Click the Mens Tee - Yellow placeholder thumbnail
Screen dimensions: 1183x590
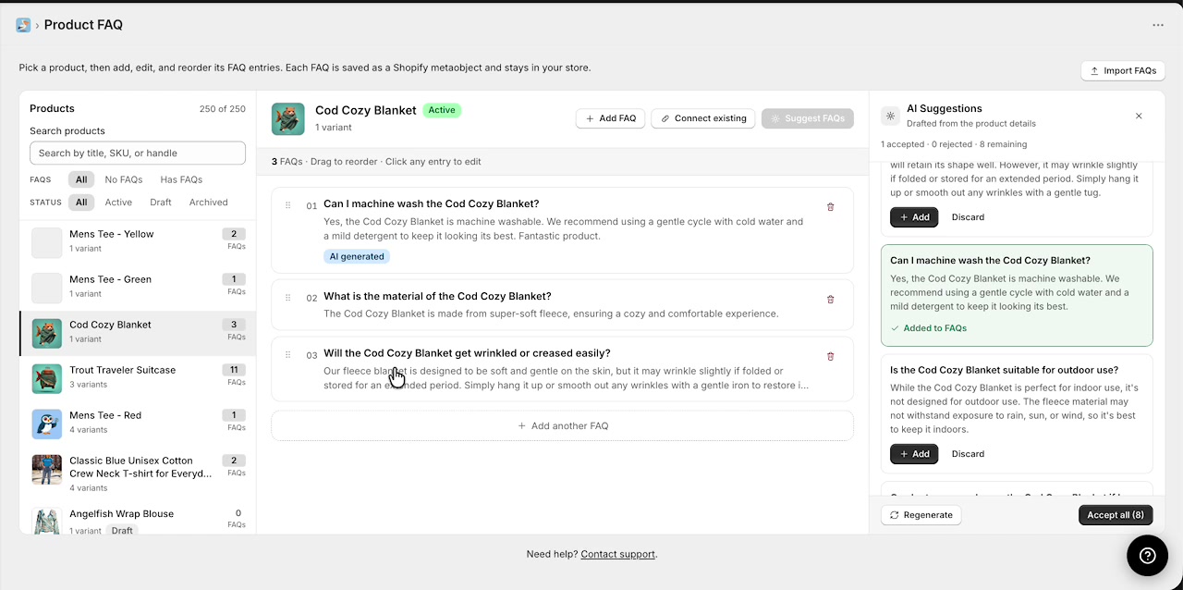pos(47,242)
